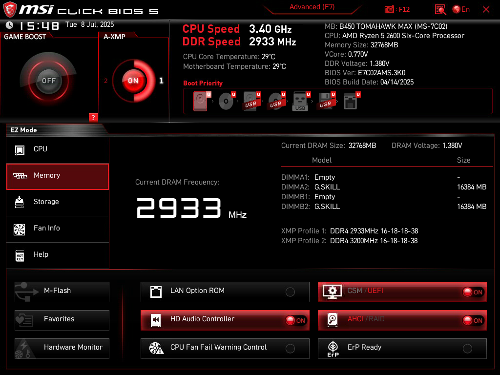Launch M-Flash utility
The width and height of the screenshot is (500, 375).
[62, 292]
